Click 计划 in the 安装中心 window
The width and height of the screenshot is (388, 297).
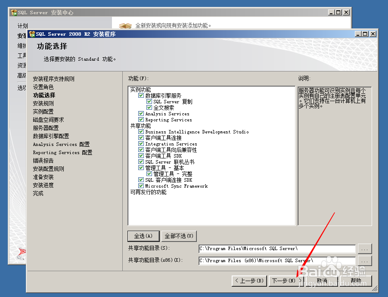click(22, 26)
